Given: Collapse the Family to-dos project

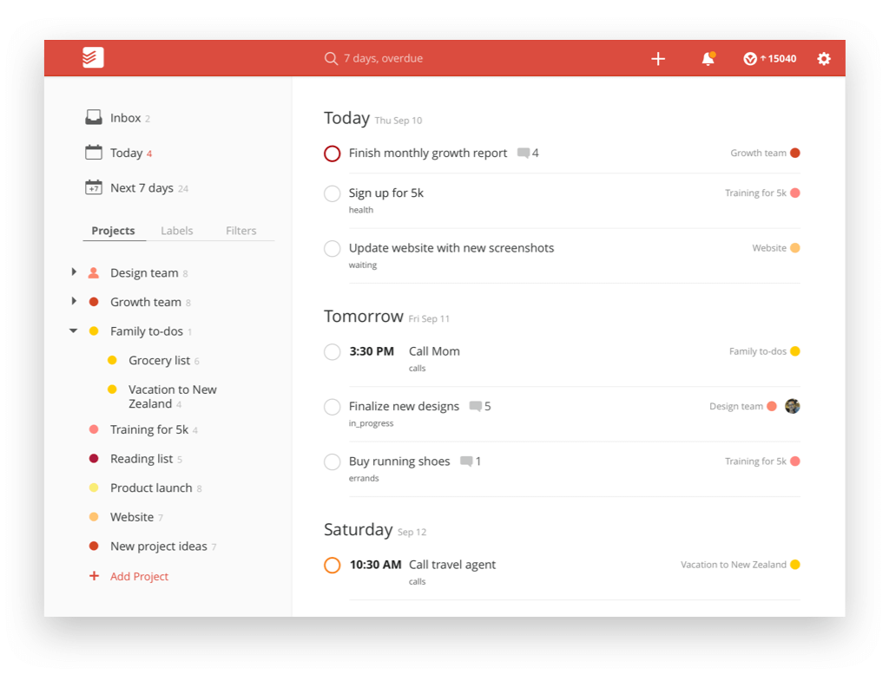Looking at the screenshot, I should 74,330.
